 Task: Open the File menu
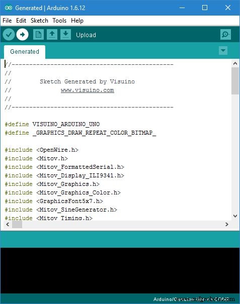7,21
